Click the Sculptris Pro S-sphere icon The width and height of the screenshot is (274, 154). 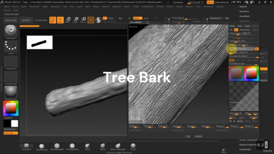coord(98,20)
